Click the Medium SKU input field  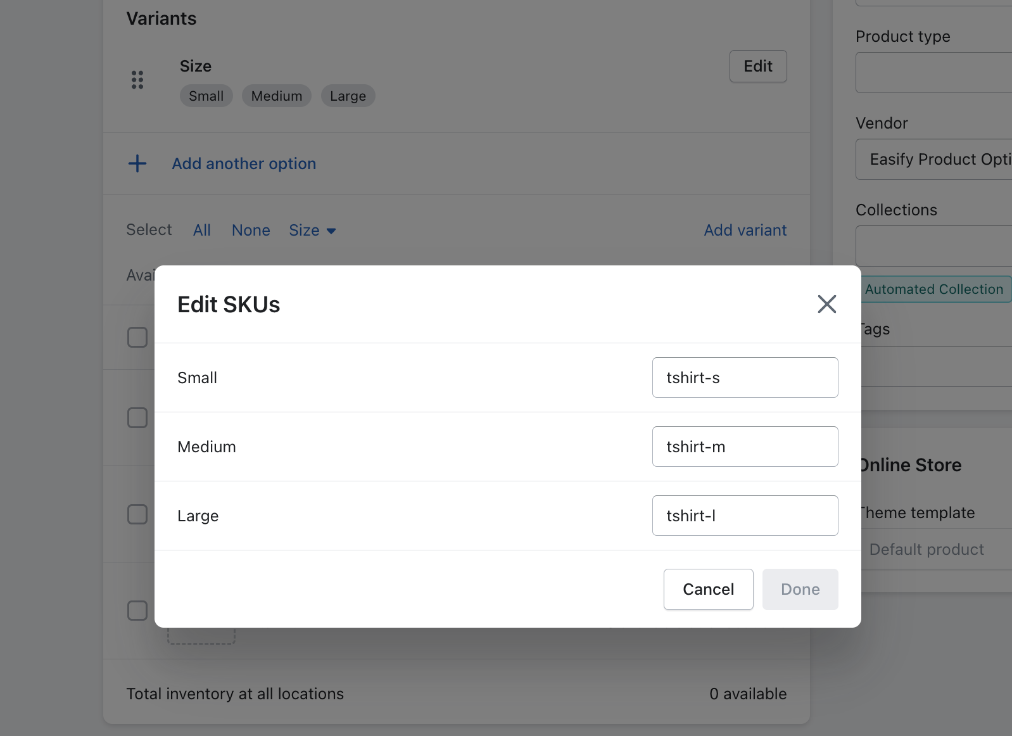click(x=745, y=447)
